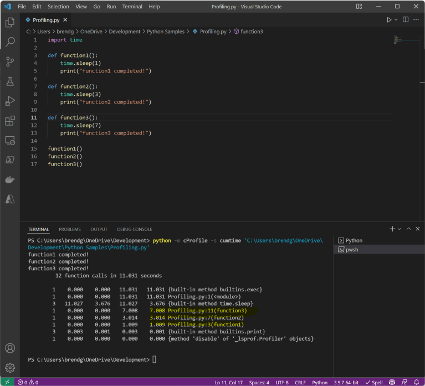Click the 'function3()' call on line 17

(65, 164)
